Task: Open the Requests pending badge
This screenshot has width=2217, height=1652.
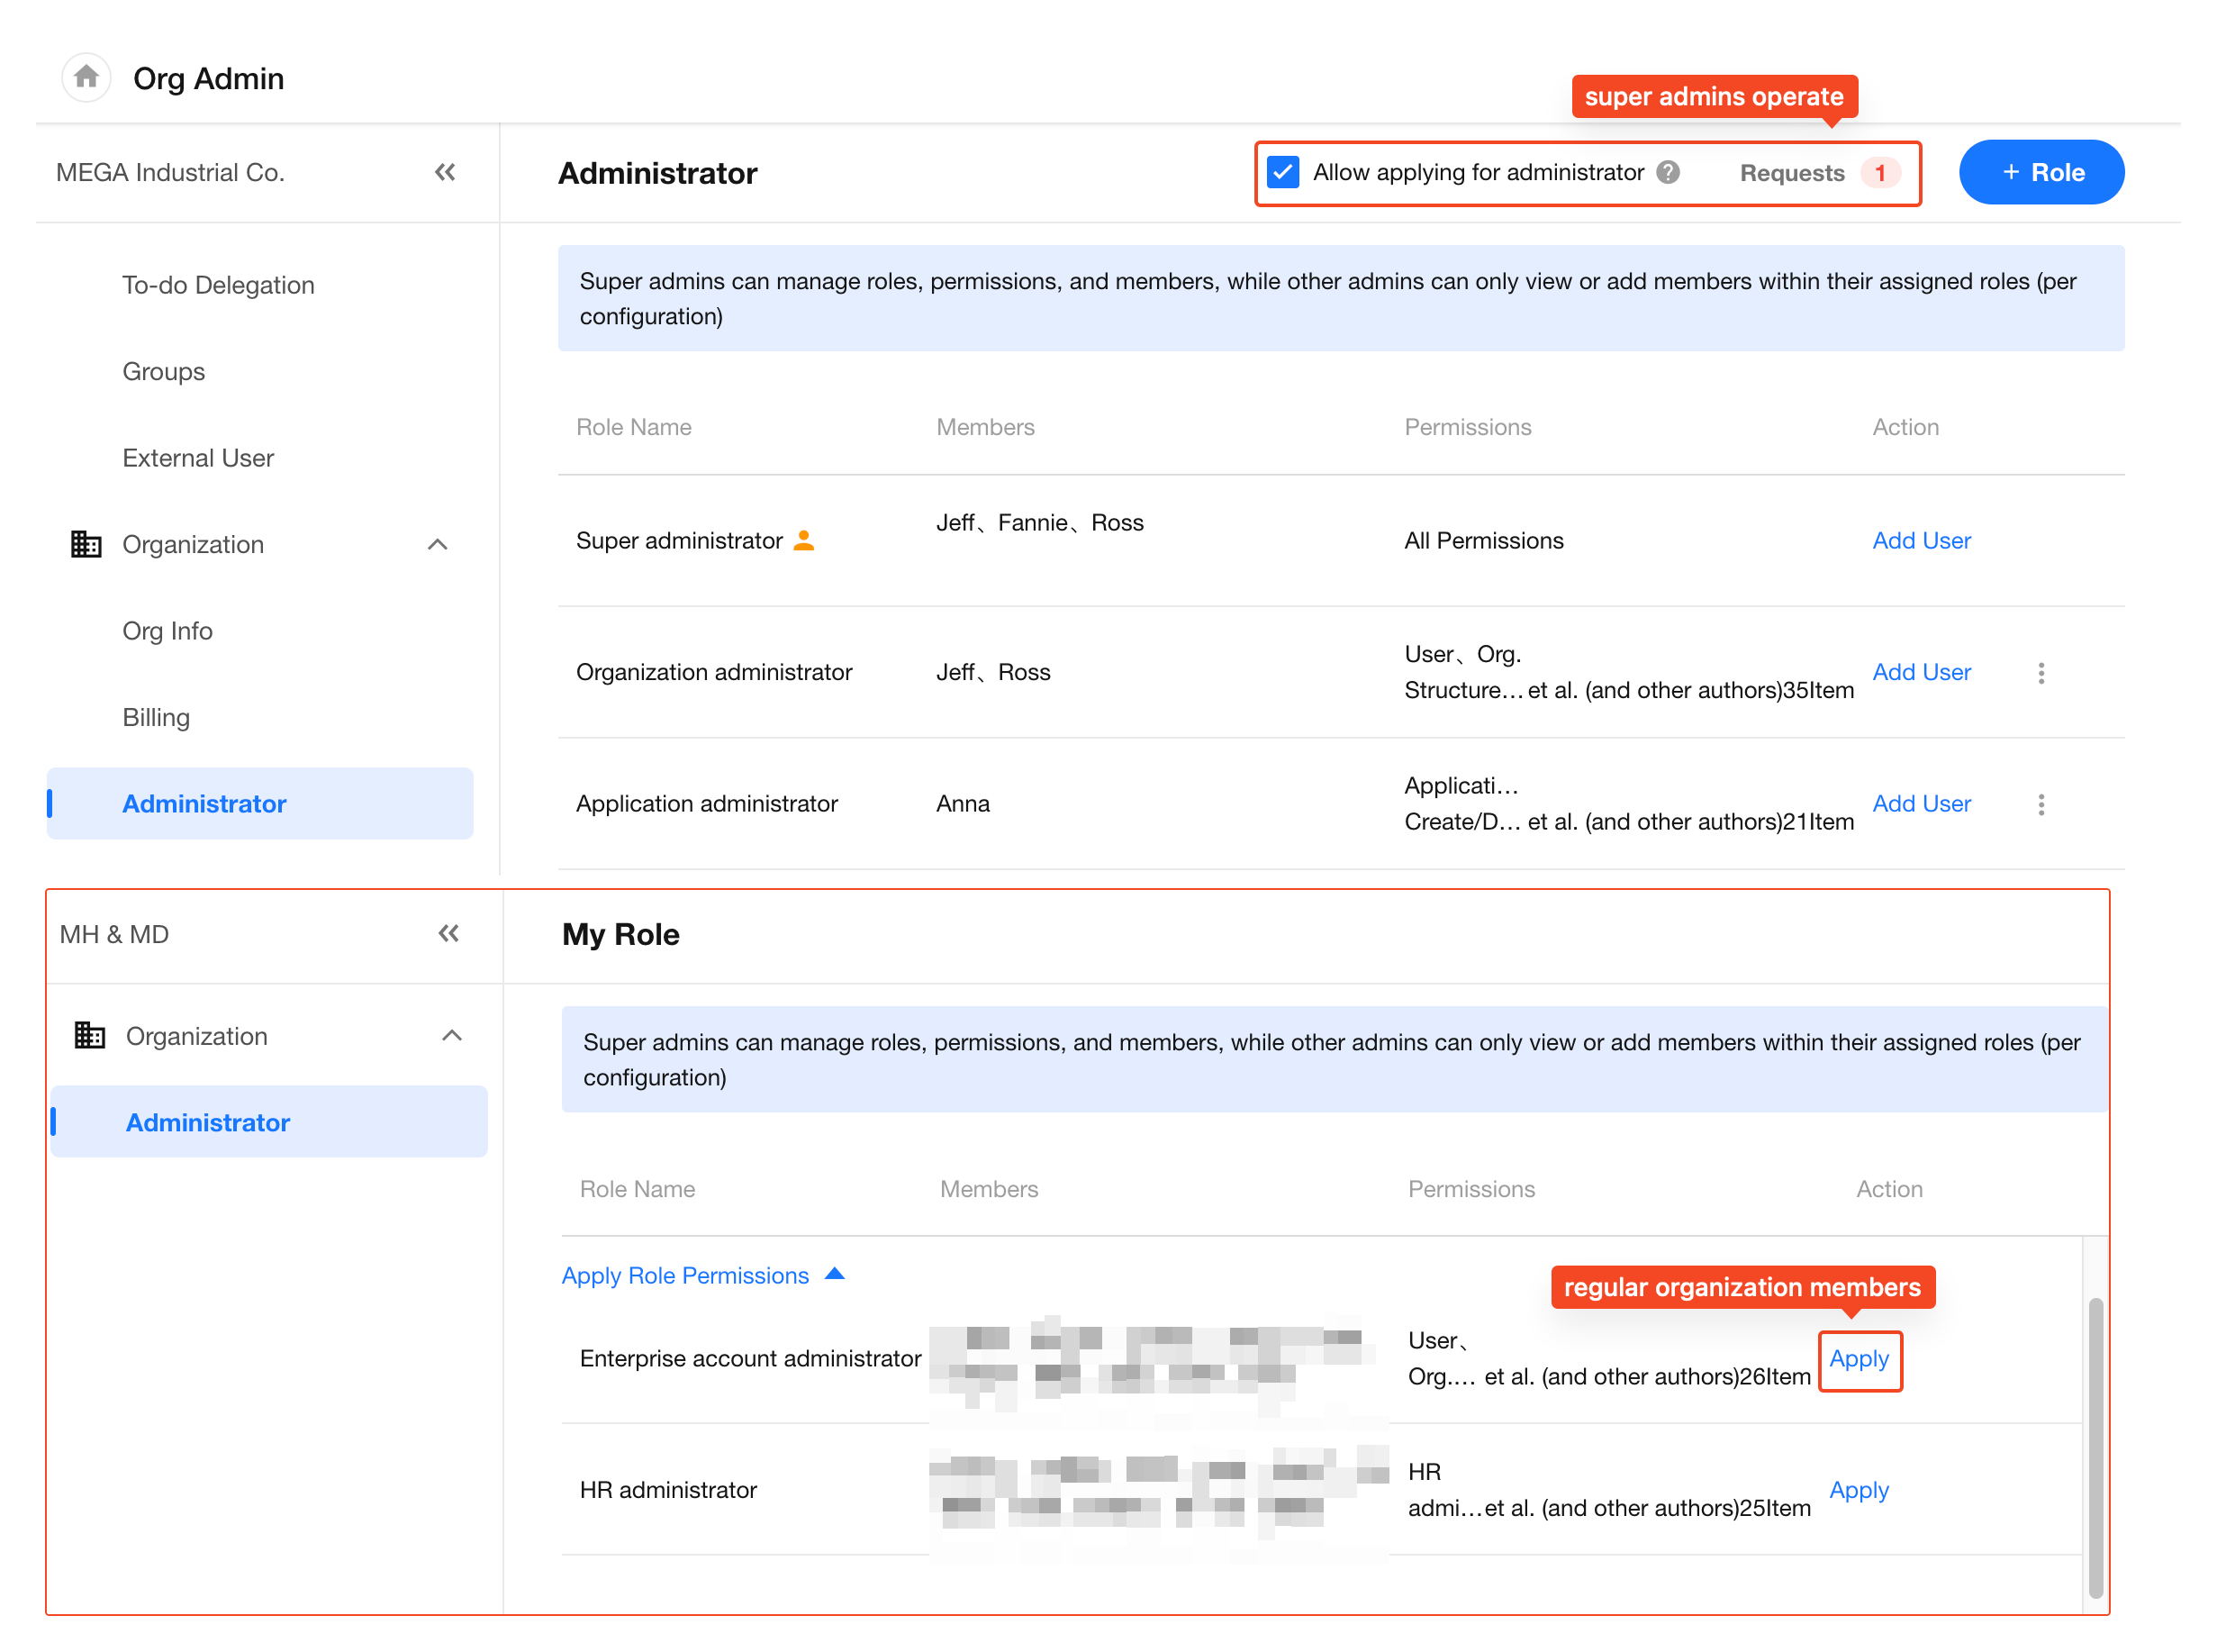Action: 1879,173
